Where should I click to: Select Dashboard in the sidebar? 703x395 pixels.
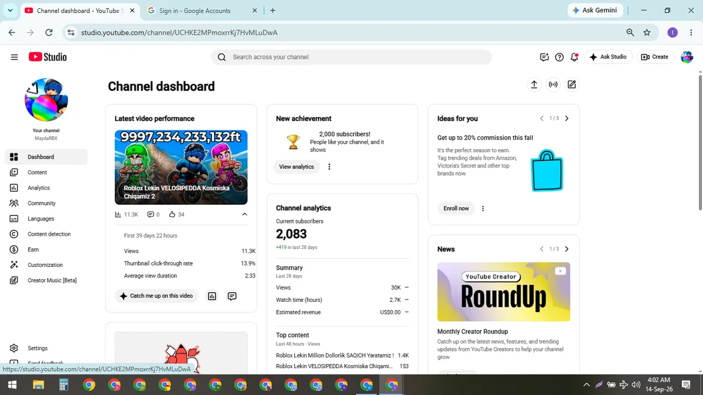[46, 157]
